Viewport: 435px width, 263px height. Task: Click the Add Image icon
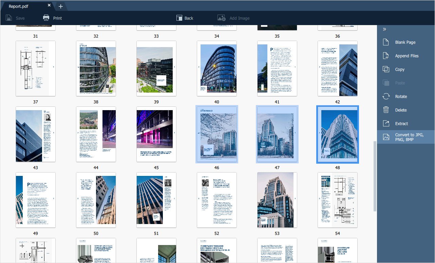point(222,18)
